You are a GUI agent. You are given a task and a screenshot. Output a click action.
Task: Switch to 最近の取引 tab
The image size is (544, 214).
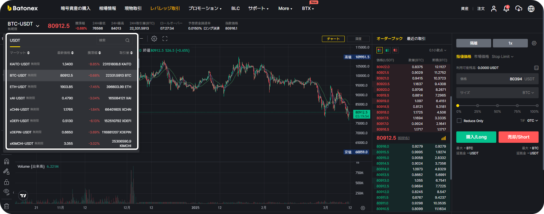coord(416,39)
